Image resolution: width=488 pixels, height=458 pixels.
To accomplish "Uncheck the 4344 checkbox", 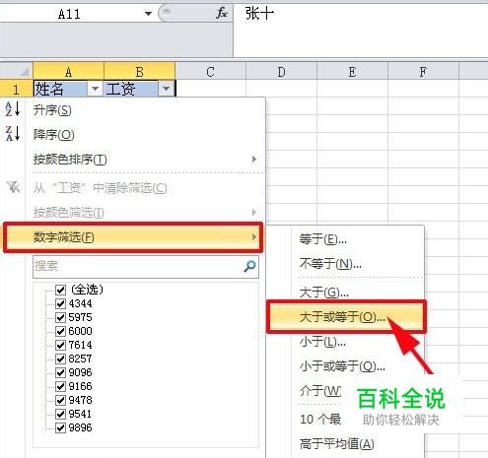I will [x=60, y=303].
